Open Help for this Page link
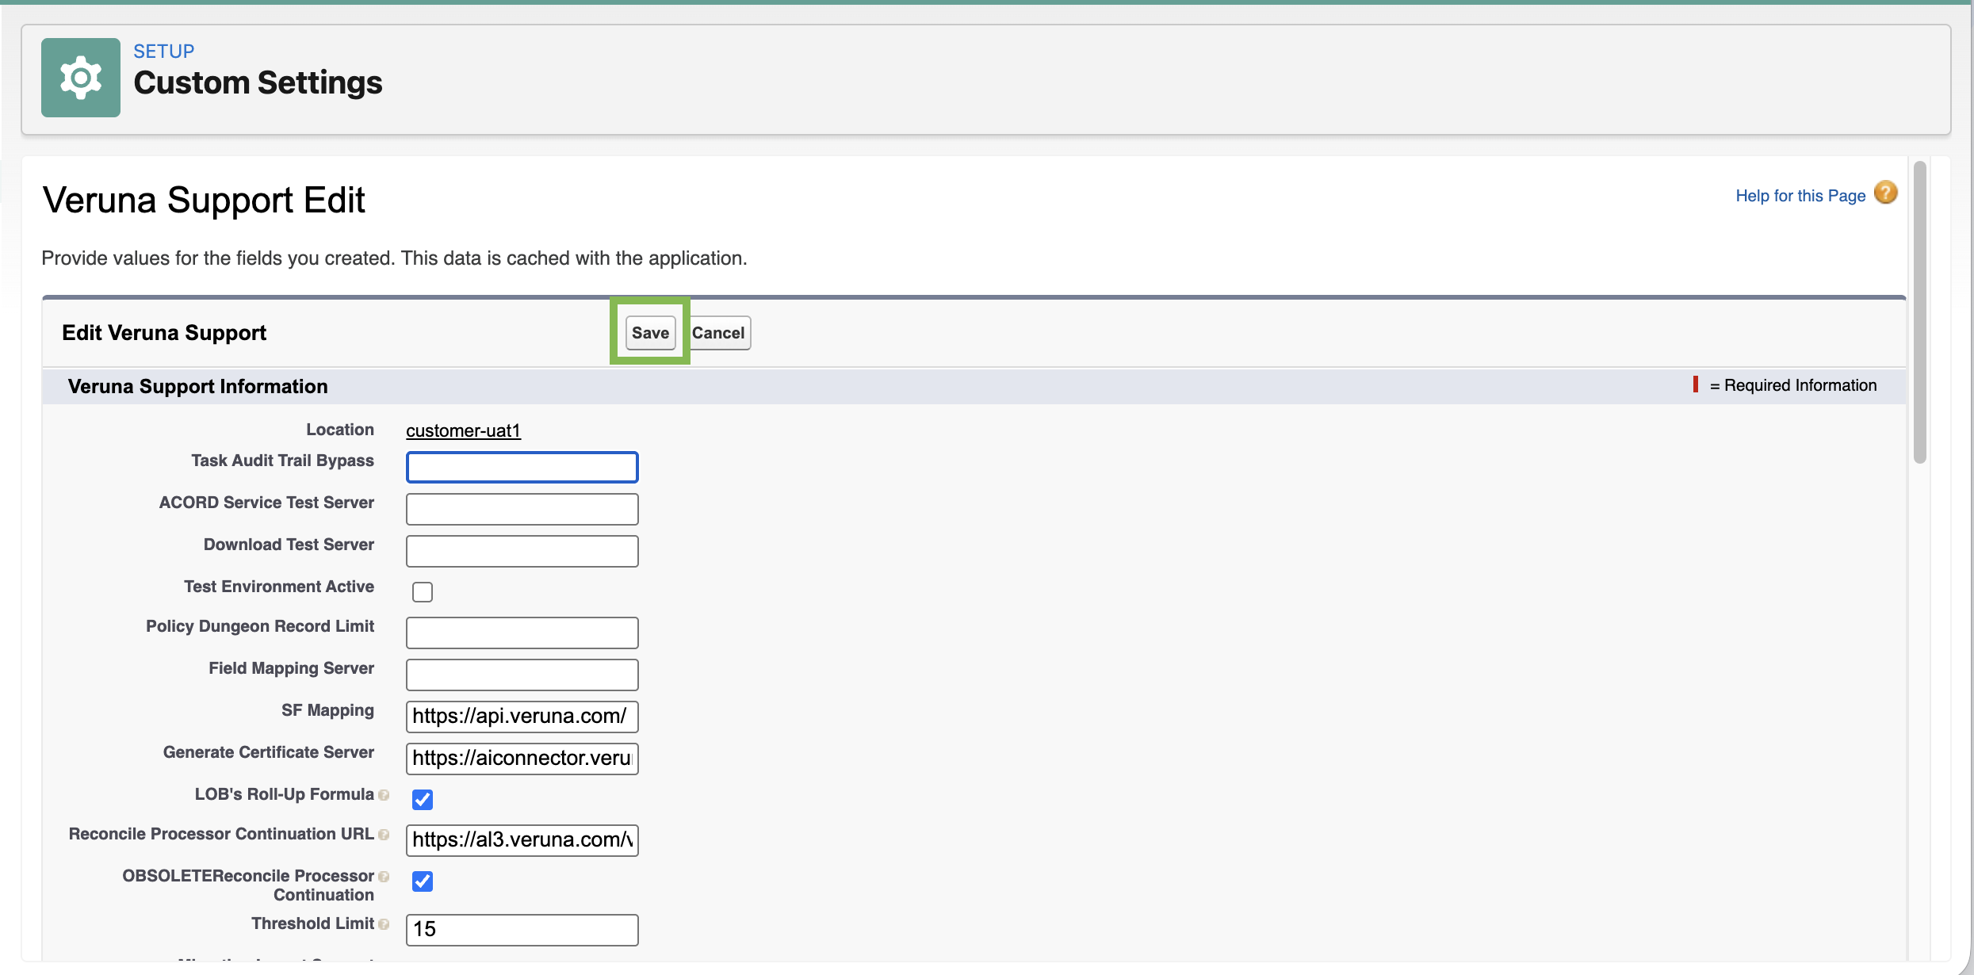Viewport: 1974px width, 975px height. click(x=1800, y=196)
